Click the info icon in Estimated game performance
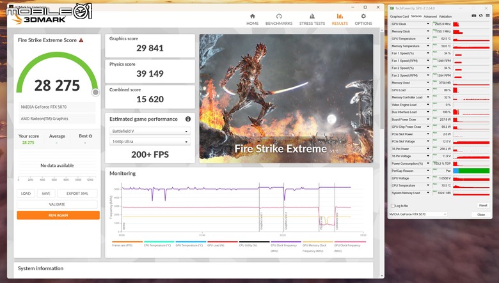Viewport: 499px width, 283px height. coord(188,119)
